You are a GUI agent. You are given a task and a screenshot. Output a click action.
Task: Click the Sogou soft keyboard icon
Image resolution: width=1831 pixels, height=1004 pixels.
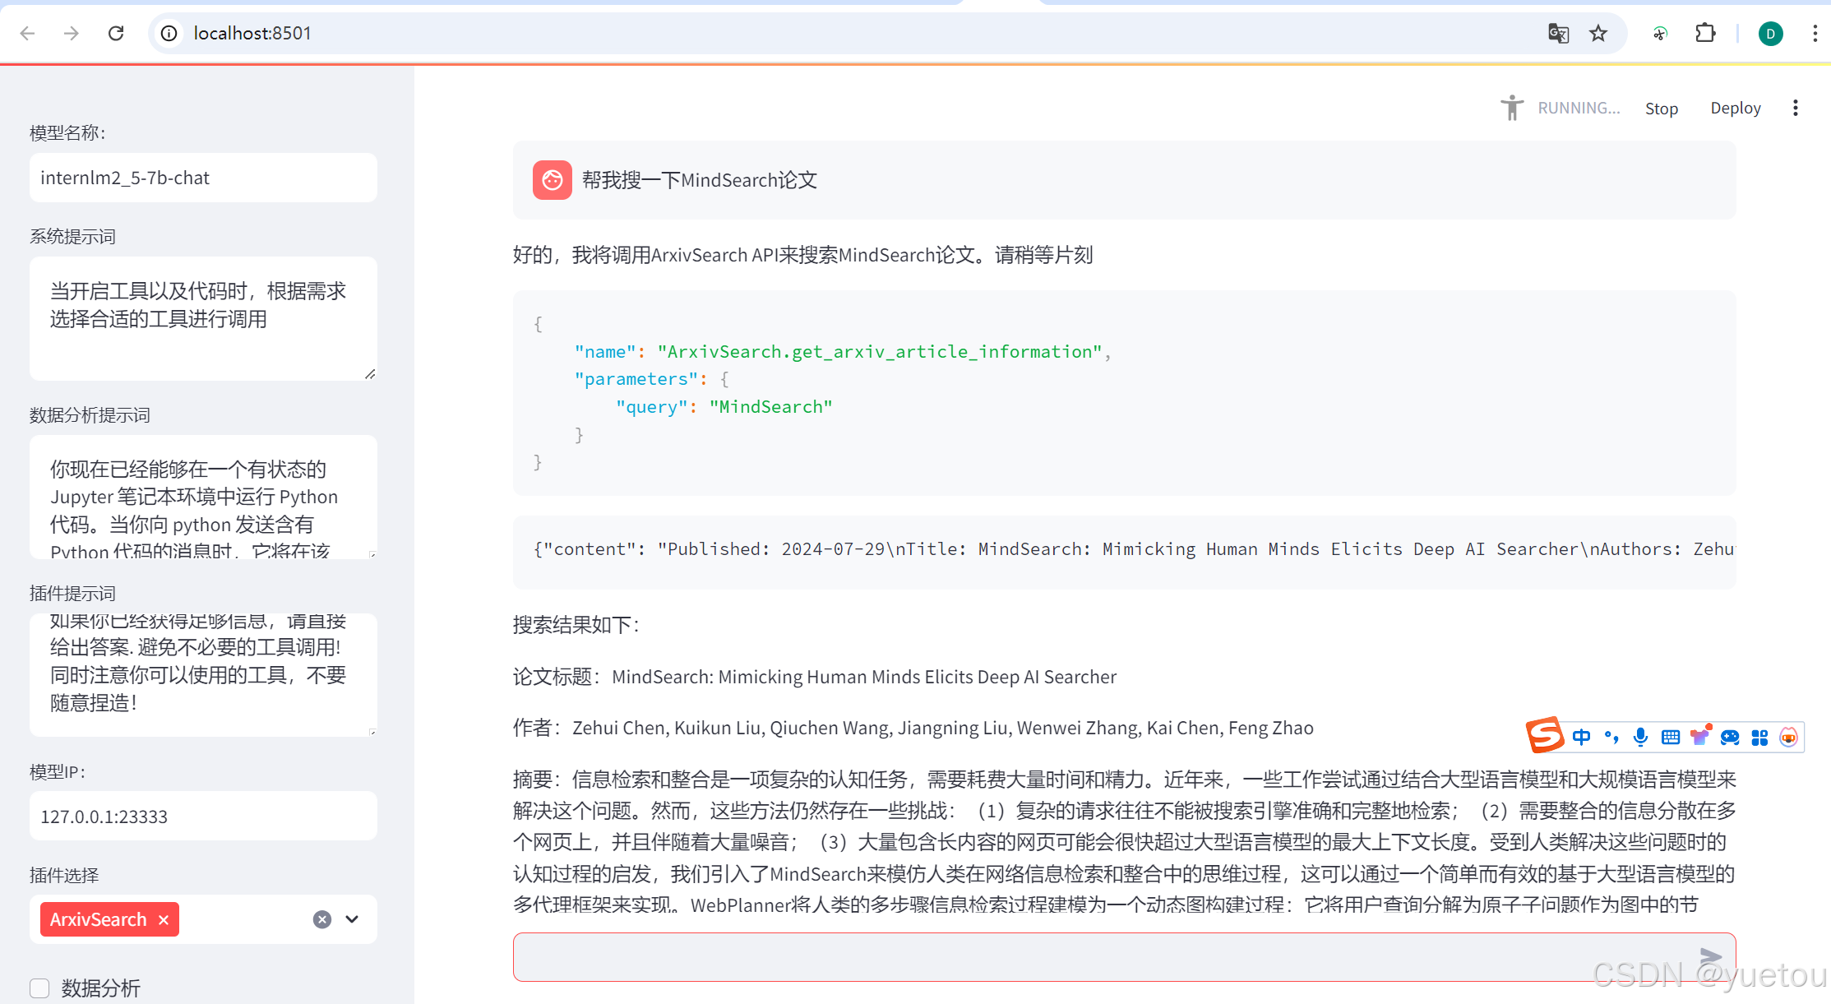click(1670, 737)
